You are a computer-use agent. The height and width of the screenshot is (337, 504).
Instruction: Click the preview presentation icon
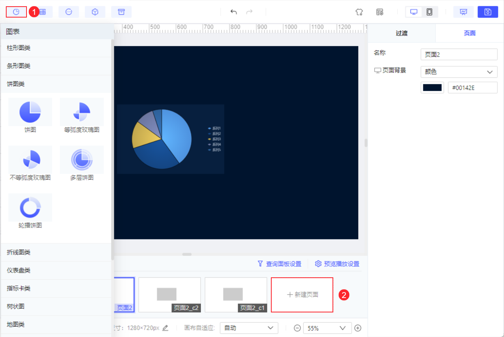point(463,12)
